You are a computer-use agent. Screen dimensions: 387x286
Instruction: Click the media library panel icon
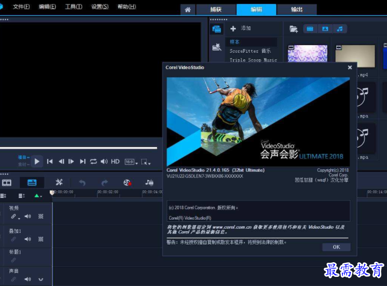(x=217, y=29)
